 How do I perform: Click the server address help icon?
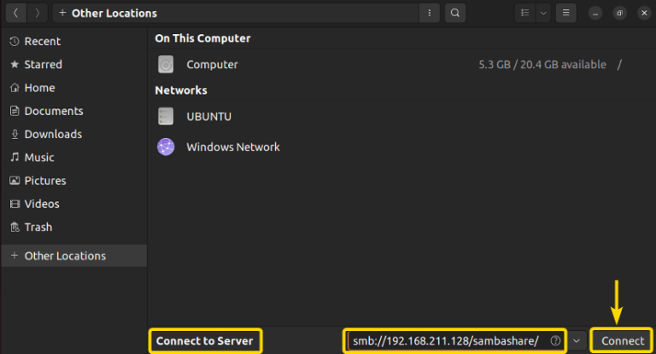click(x=555, y=340)
